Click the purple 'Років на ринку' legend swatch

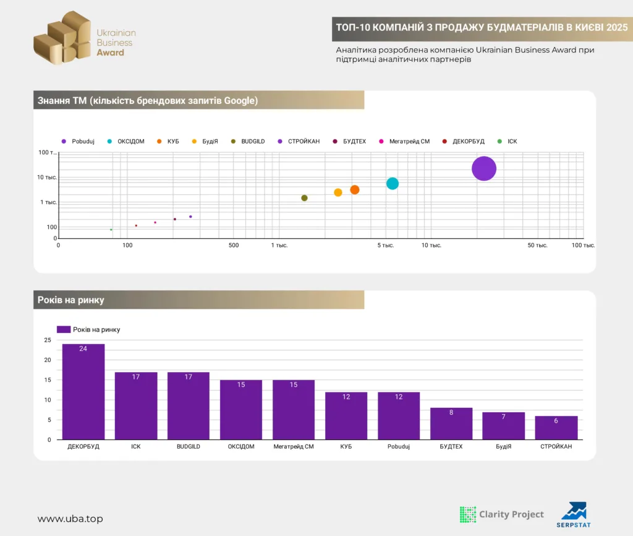coord(64,329)
